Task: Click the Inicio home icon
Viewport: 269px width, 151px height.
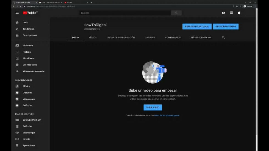Action: coord(17,22)
